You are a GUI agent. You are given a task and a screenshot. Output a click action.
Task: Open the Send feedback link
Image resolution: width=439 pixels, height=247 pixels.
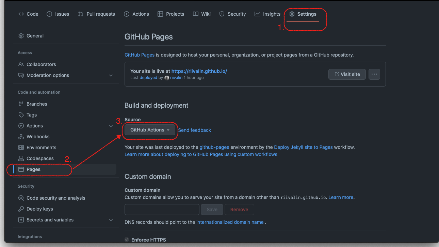pos(194,130)
